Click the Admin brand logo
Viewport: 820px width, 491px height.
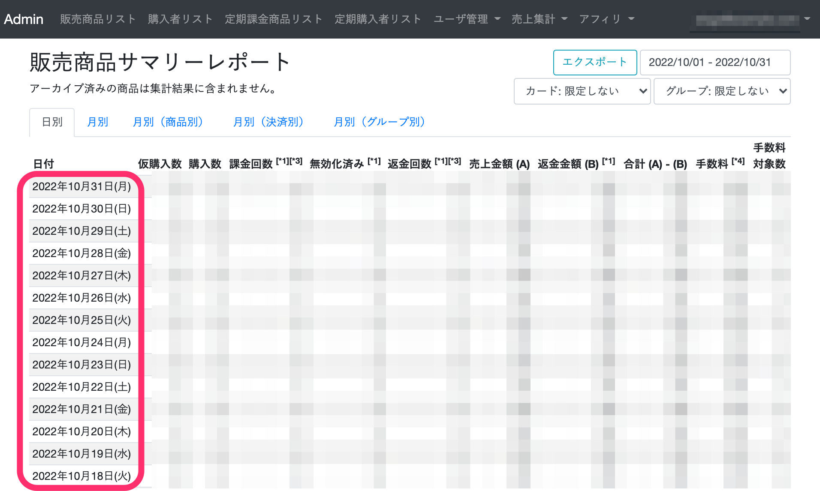click(x=24, y=19)
